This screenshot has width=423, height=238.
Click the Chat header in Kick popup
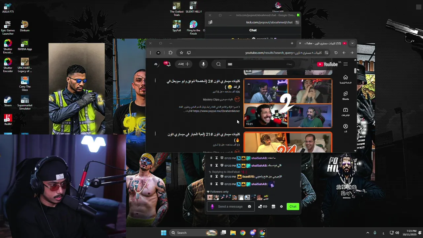pyautogui.click(x=253, y=30)
